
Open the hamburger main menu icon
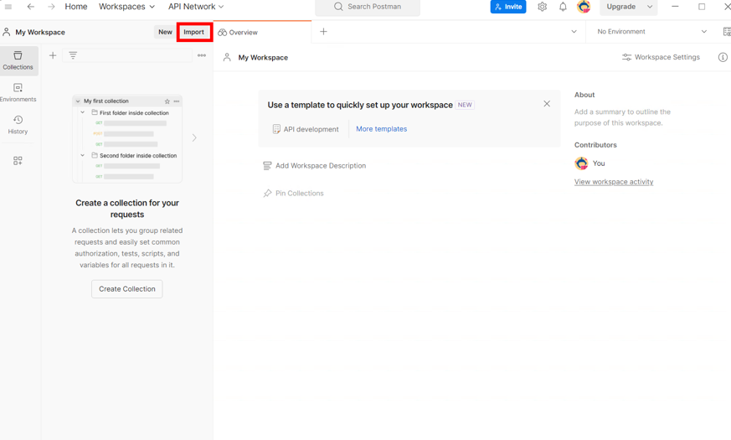(8, 7)
